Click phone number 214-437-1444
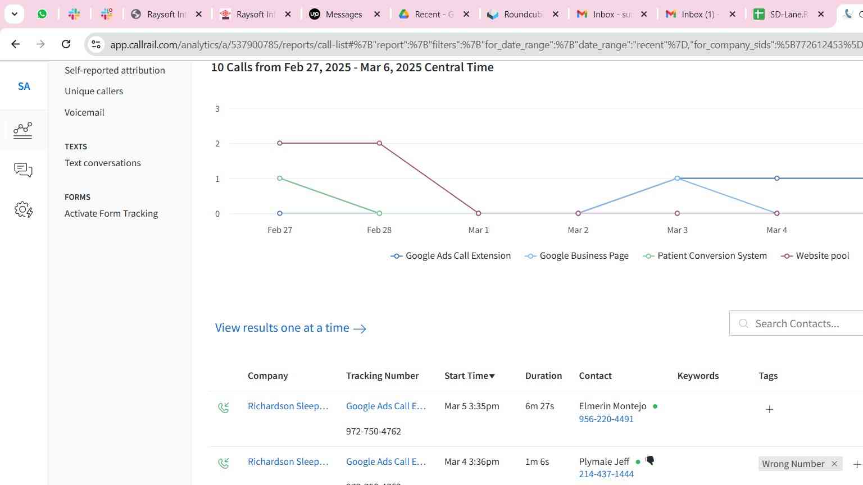 click(606, 474)
